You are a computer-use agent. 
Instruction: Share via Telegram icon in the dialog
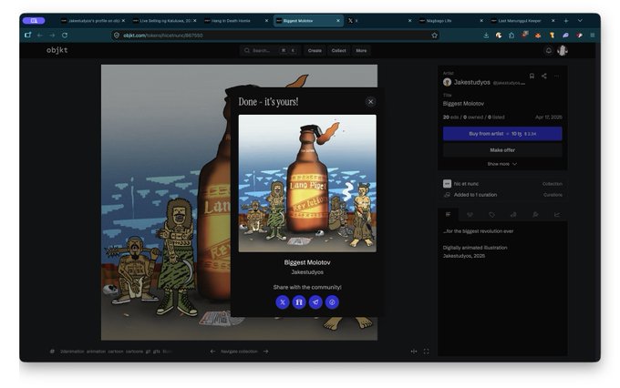coord(315,302)
